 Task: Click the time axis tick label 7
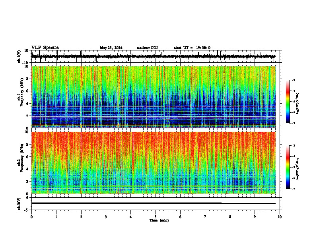[x=205, y=217]
